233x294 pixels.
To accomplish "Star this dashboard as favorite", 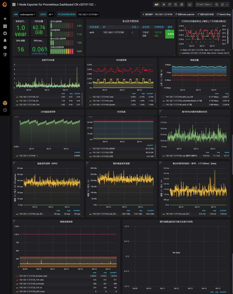I will [164, 4].
